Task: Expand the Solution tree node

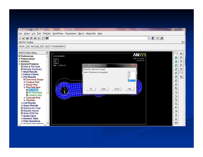Action: coord(19,61)
